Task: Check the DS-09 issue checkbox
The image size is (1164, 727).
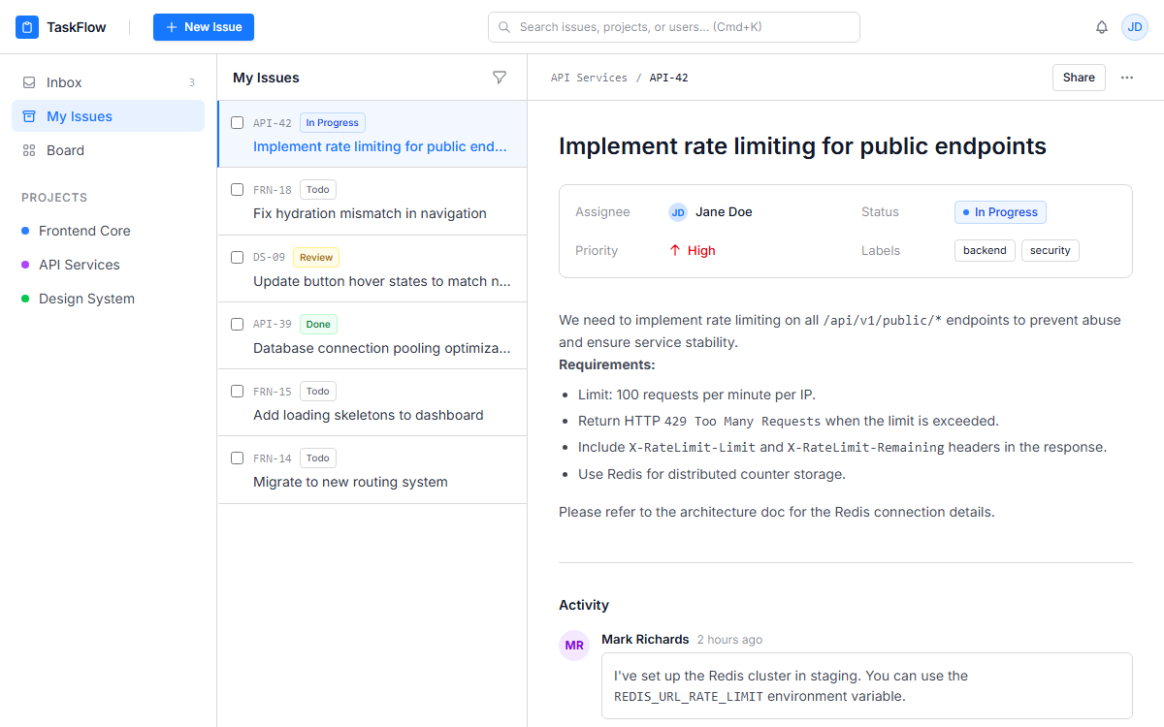Action: pyautogui.click(x=237, y=257)
